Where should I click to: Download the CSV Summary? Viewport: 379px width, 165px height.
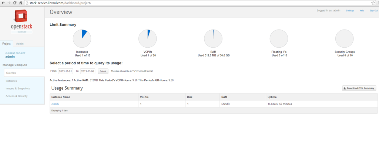click(359, 88)
